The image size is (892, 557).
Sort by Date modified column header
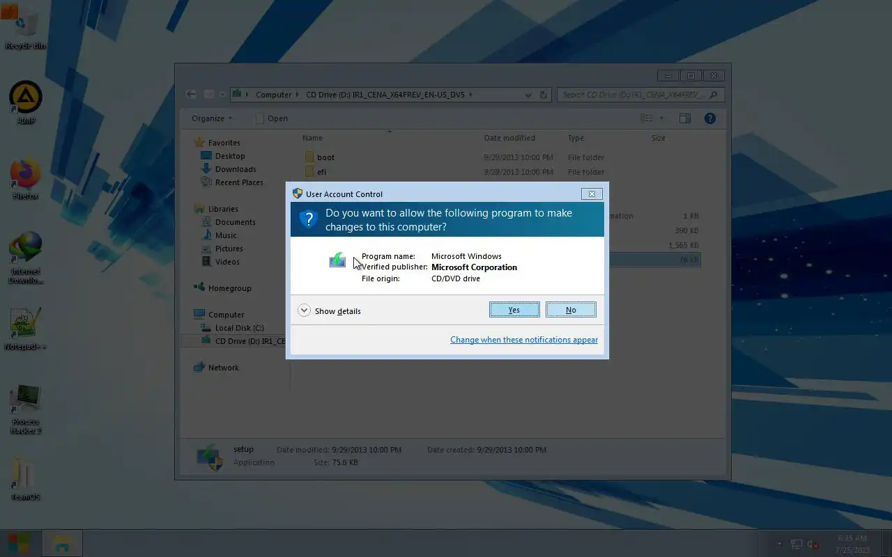tap(509, 138)
